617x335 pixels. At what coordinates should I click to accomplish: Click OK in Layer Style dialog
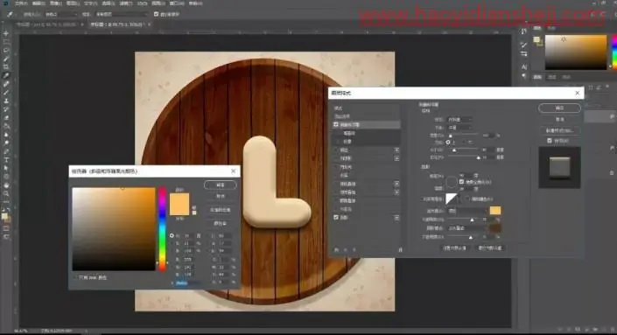(559, 108)
